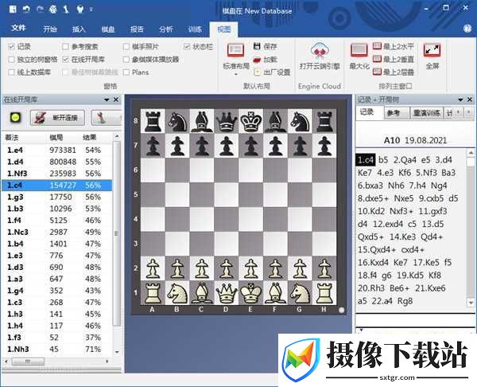Click the save disk icon in quick access bar
This screenshot has height=387, width=477.
pos(13,9)
